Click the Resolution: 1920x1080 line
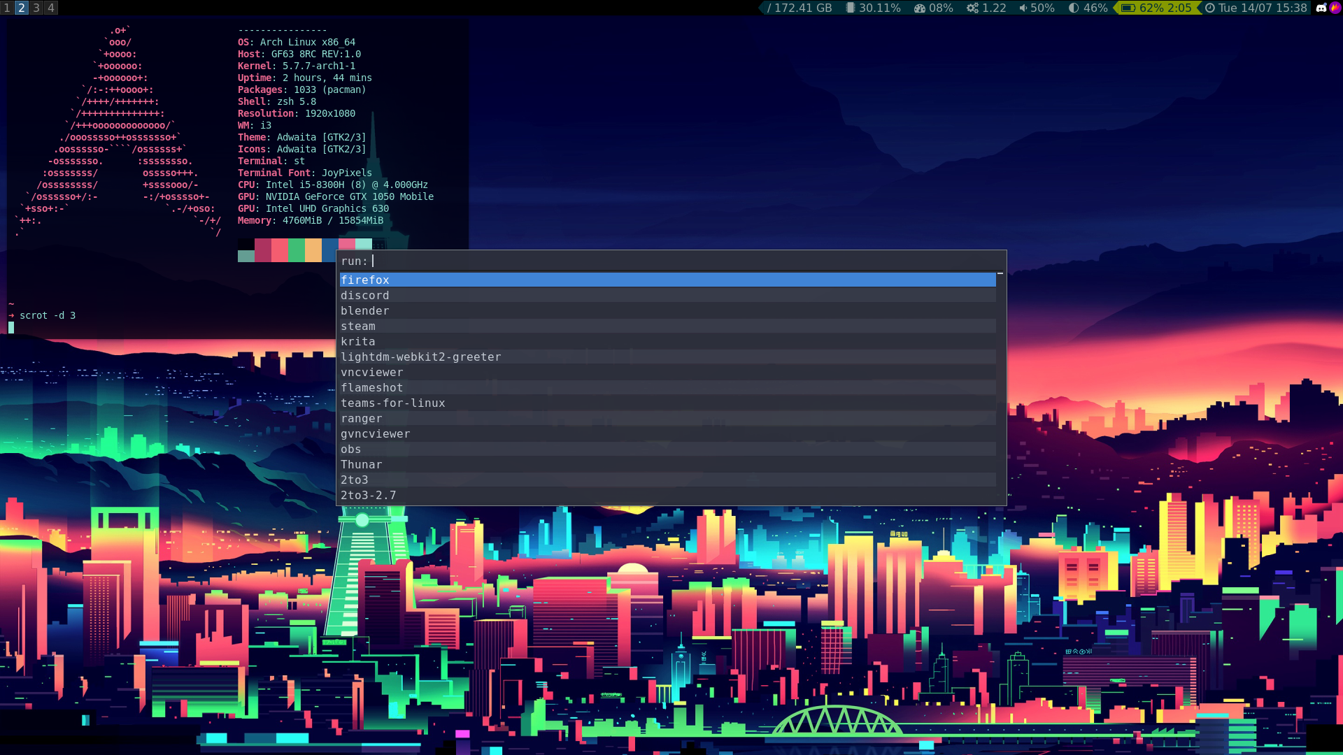1343x755 pixels. (x=297, y=113)
